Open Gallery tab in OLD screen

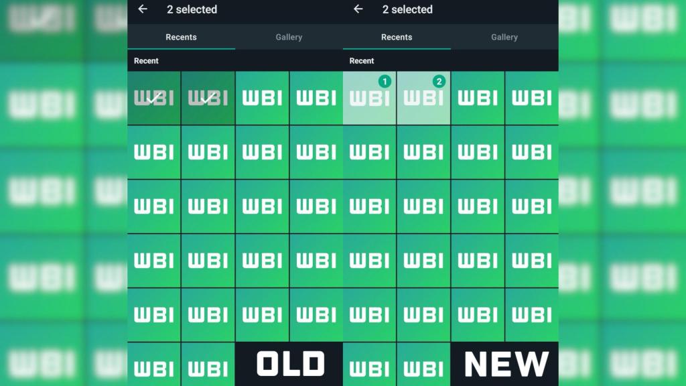tap(289, 38)
